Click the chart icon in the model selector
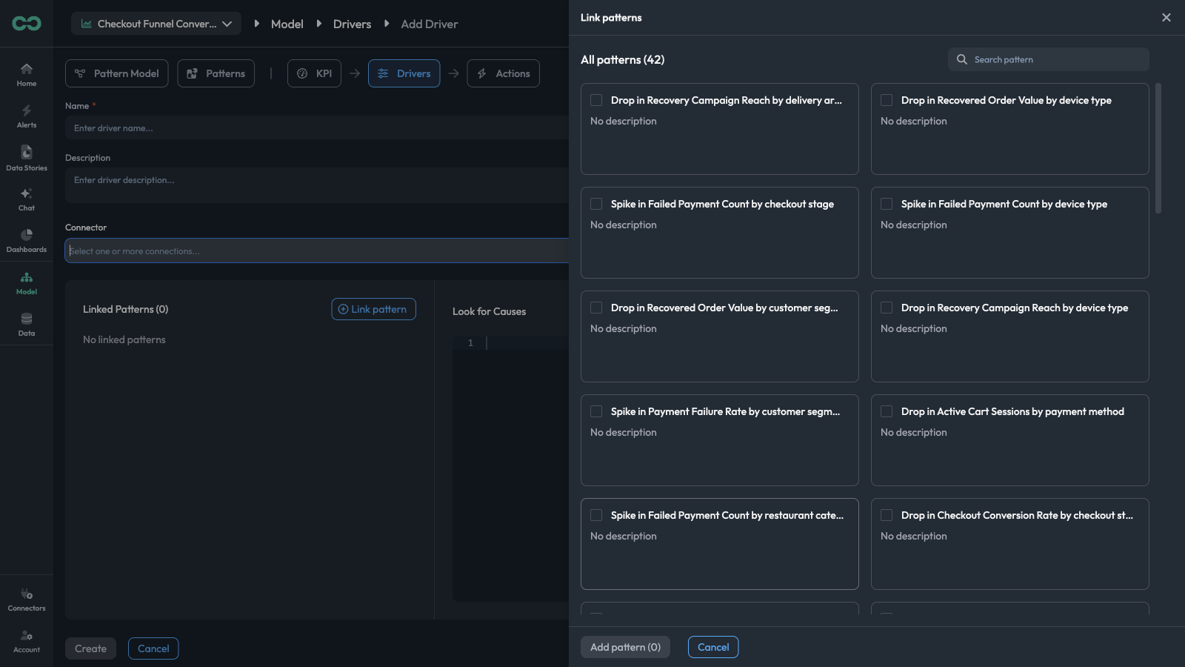The width and height of the screenshot is (1185, 667). coord(87,24)
